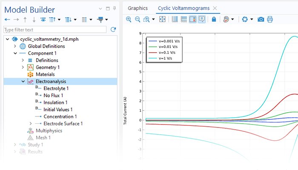
Task: Maximize the Model Builder panel
Action: (108, 8)
